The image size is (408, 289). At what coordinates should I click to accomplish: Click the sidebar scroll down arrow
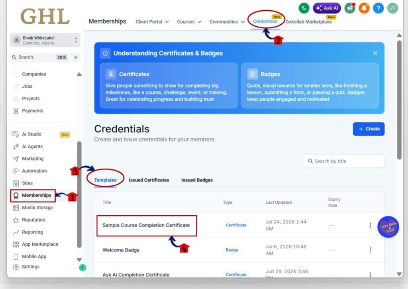click(79, 260)
